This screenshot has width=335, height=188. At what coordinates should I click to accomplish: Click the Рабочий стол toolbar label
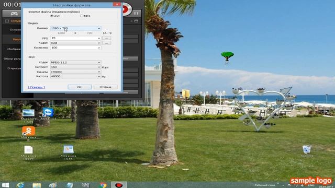click(x=265, y=185)
